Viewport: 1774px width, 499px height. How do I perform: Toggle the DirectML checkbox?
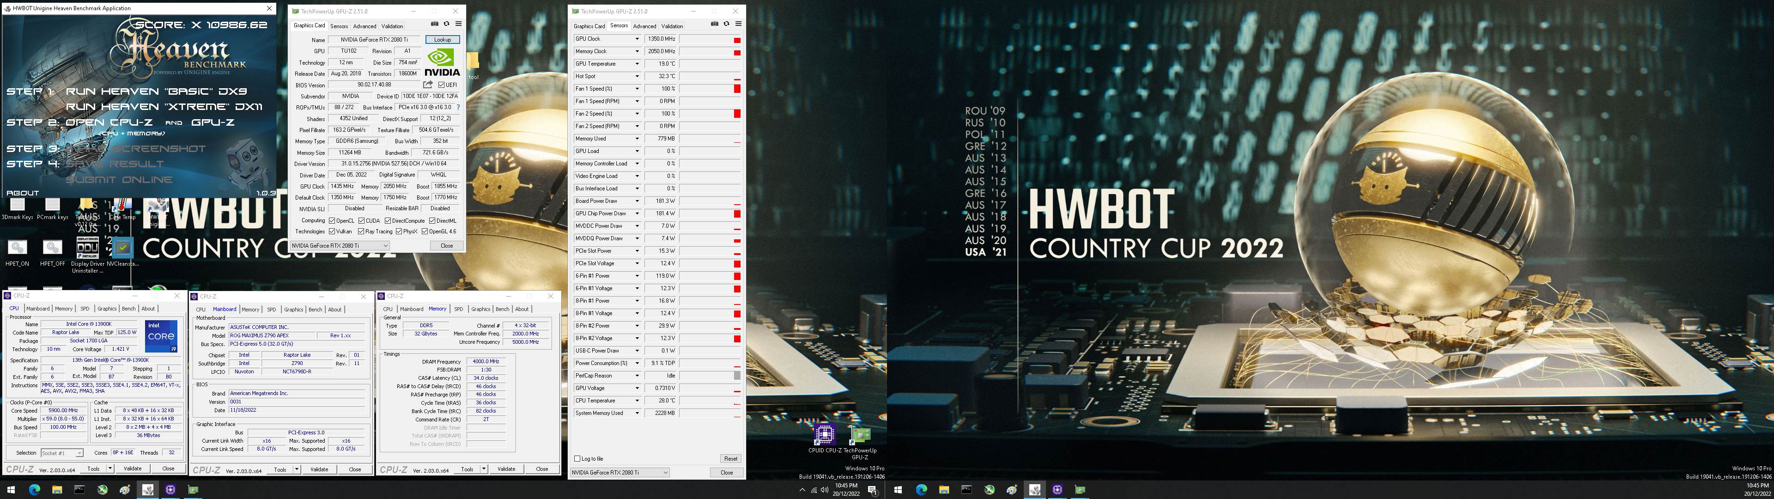pyautogui.click(x=432, y=220)
